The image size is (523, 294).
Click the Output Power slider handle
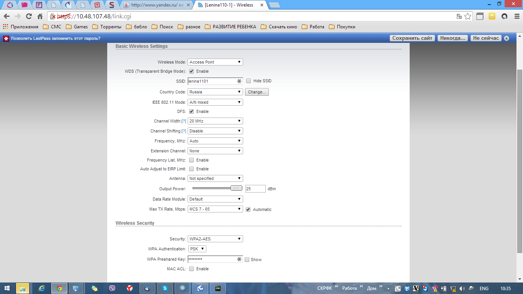[x=236, y=188]
